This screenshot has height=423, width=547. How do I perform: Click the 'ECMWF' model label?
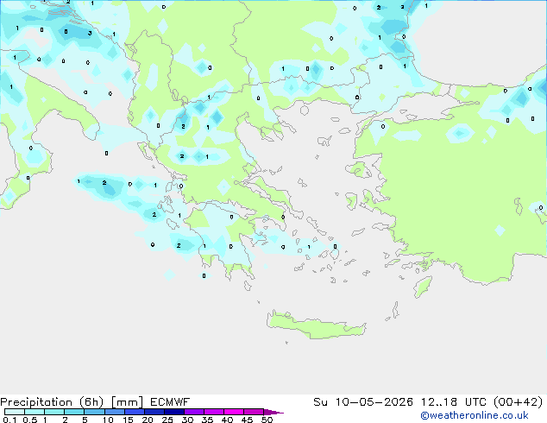point(170,402)
